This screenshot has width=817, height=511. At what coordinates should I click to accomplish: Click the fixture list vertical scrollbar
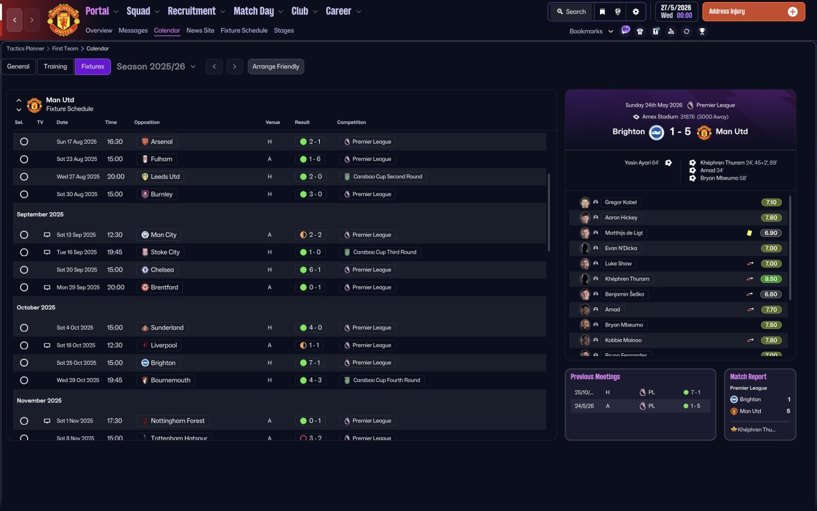[549, 211]
